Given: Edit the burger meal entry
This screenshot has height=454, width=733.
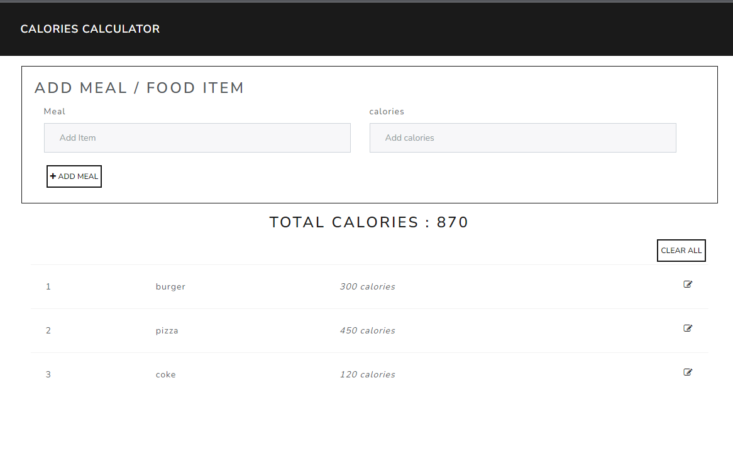Looking at the screenshot, I should [x=688, y=284].
